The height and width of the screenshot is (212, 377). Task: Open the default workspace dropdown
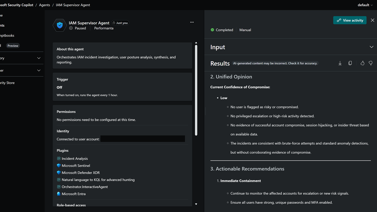click(365, 5)
